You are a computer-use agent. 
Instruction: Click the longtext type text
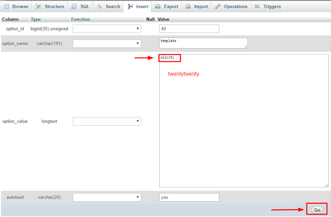click(x=49, y=121)
